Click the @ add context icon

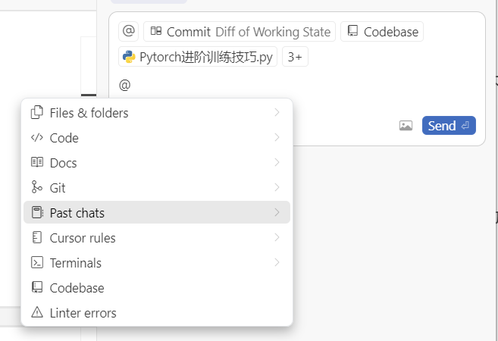(x=129, y=32)
